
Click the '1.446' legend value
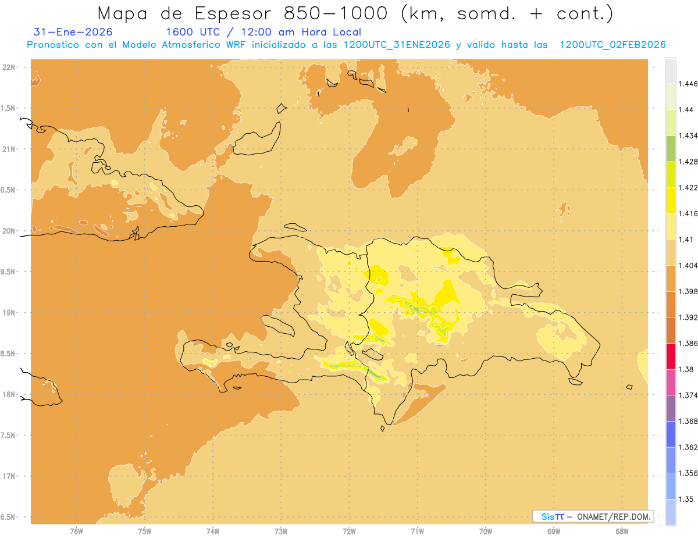pos(689,84)
